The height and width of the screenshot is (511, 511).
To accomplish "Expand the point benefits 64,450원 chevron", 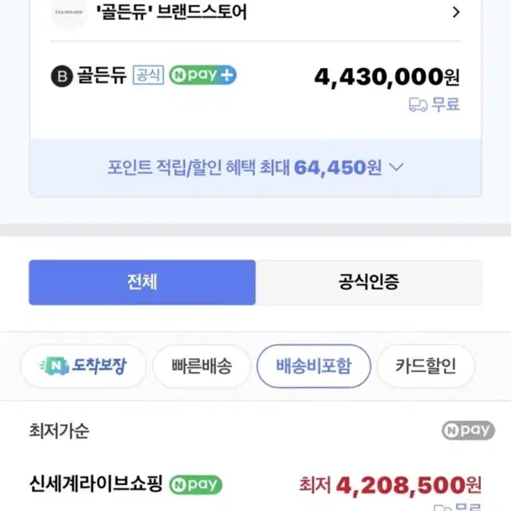I will tap(397, 167).
